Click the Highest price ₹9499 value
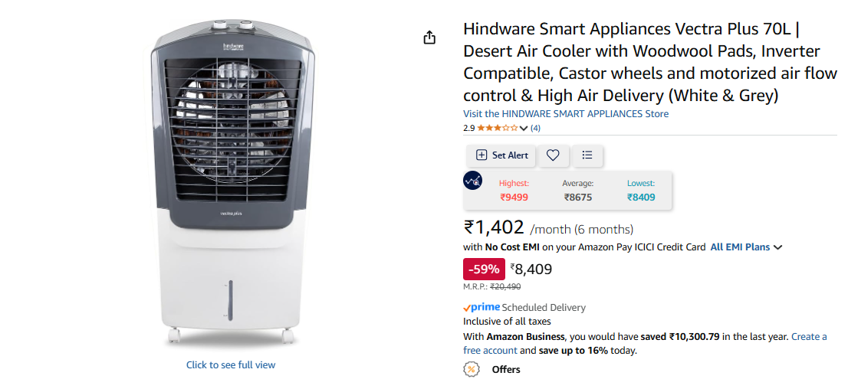The image size is (848, 379). tap(514, 198)
